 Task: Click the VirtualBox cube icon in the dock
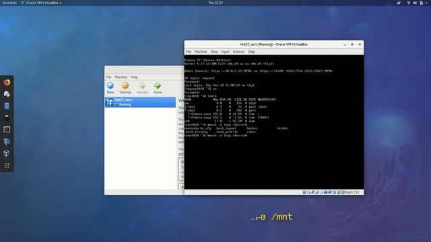pyautogui.click(x=7, y=153)
